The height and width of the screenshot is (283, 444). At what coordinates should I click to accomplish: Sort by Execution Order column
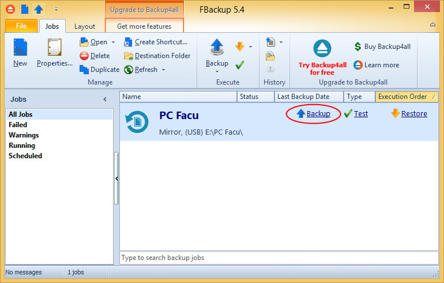pos(407,97)
